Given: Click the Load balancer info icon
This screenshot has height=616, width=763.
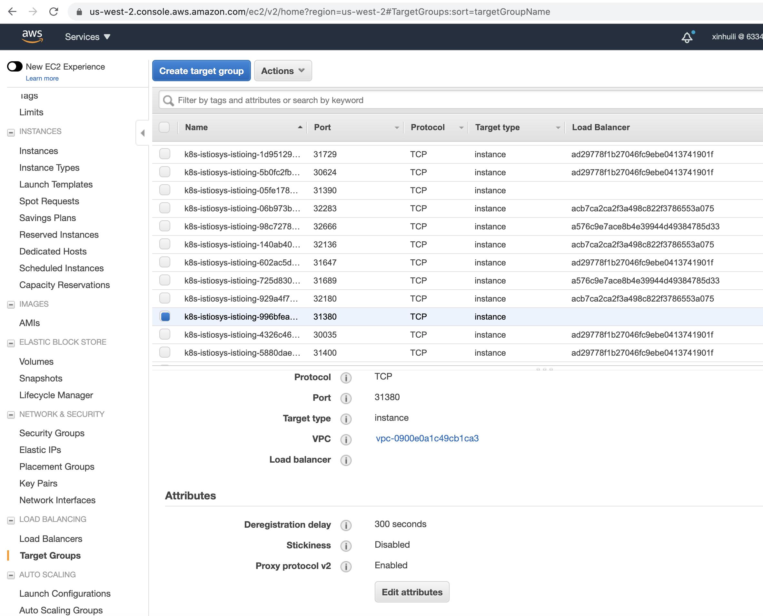Looking at the screenshot, I should coord(346,460).
